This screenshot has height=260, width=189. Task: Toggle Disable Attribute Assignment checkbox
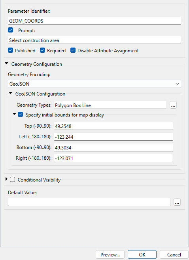click(73, 50)
